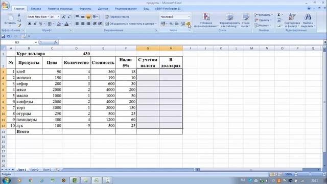327x184 pixels.
Task: Click the text orientation icon
Action: [x=95, y=17]
